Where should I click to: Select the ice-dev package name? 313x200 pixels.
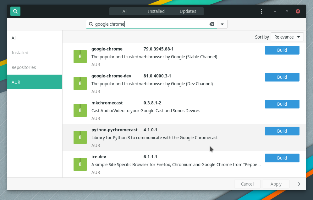coord(99,157)
